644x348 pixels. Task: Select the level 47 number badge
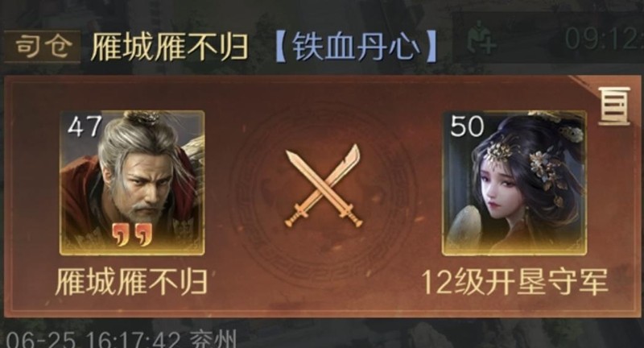85,126
